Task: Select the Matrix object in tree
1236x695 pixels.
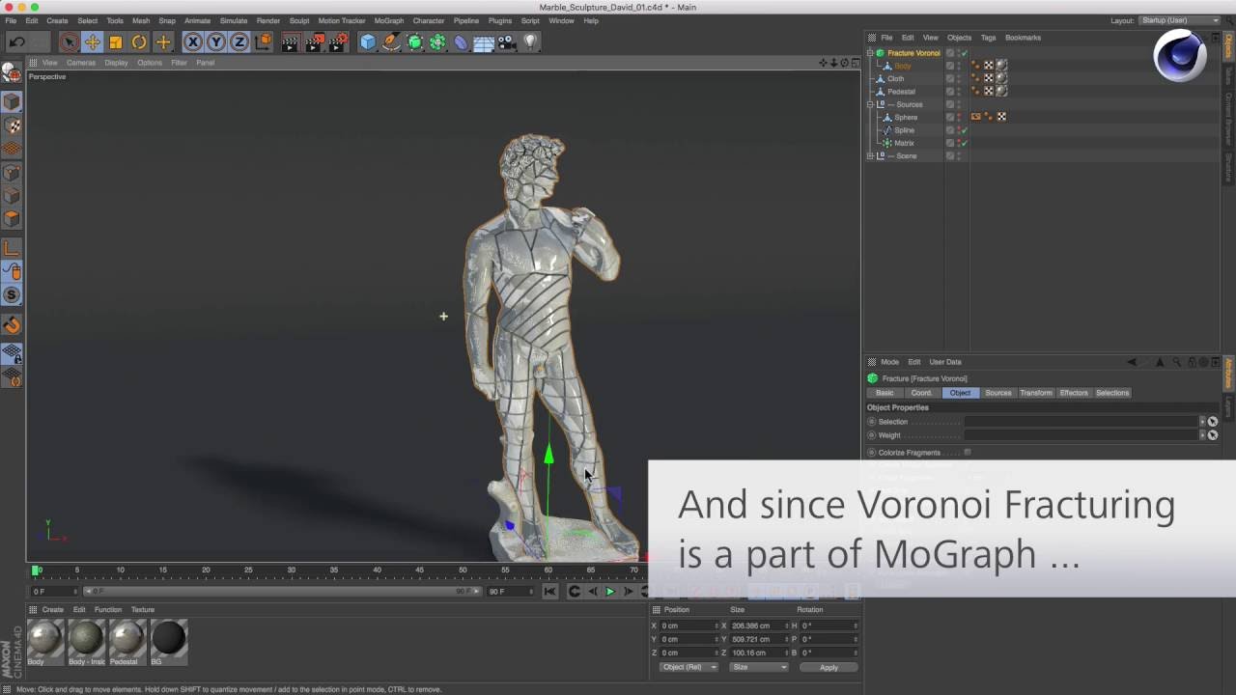Action: coord(904,143)
